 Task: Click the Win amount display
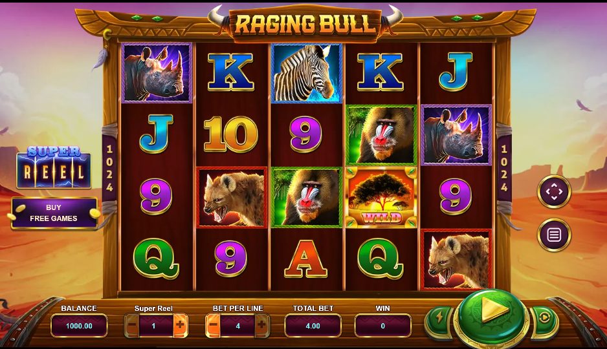tap(382, 326)
